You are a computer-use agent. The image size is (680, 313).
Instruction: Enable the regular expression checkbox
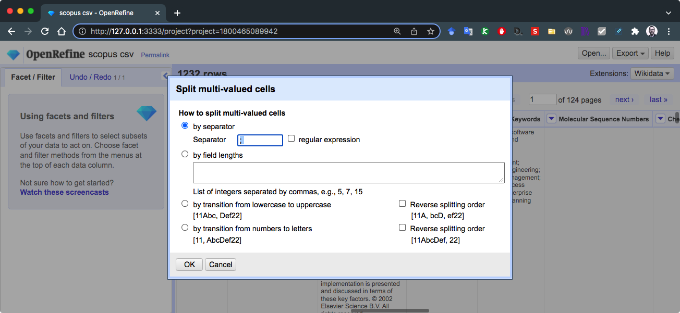point(292,139)
